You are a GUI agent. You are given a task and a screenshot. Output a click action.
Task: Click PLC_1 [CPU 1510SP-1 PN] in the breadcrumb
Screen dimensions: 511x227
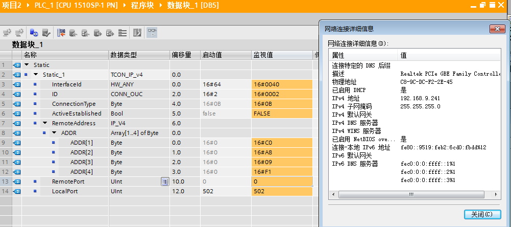pyautogui.click(x=76, y=5)
